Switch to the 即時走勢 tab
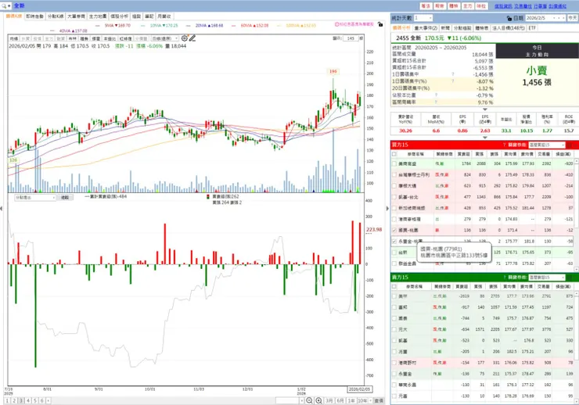The width and height of the screenshot is (579, 405). click(x=34, y=16)
